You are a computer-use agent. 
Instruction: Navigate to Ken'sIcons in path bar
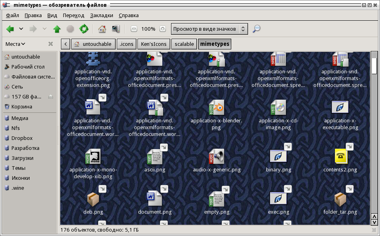pos(154,44)
